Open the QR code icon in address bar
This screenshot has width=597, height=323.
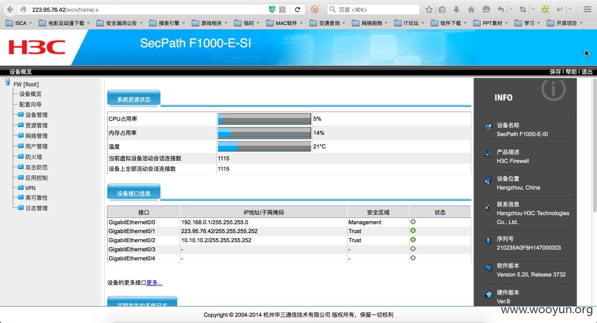coord(282,9)
